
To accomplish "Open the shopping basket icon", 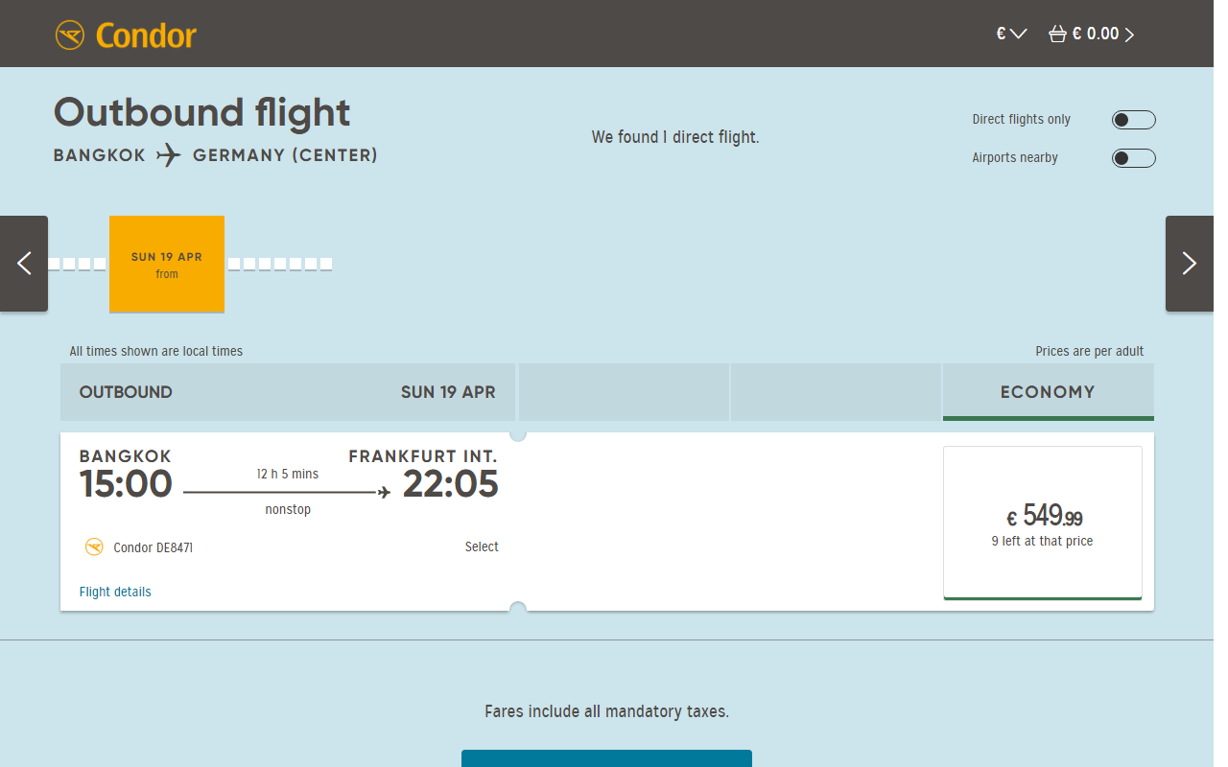I will (1057, 35).
